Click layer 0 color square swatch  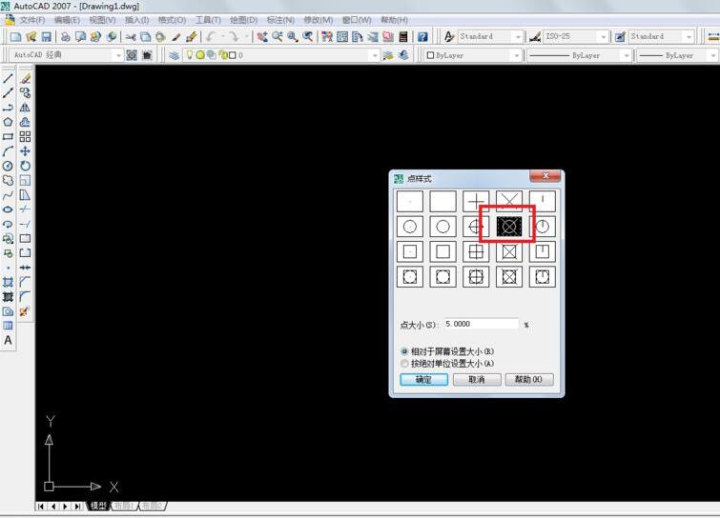click(233, 55)
